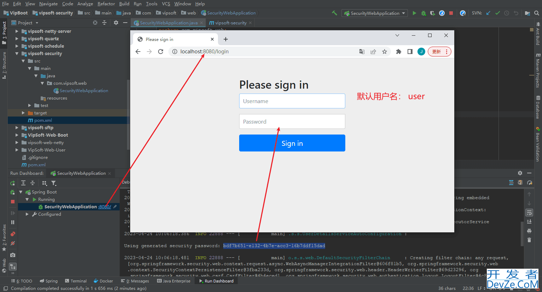
Task: Commit changes with the SVN green checkmark
Action: 497,13
